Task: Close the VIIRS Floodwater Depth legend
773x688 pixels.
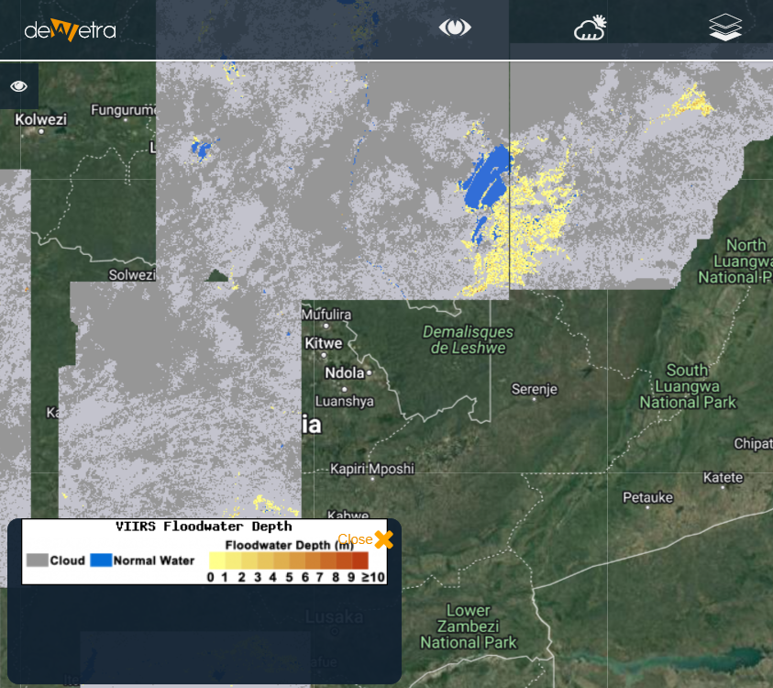Action: [383, 539]
